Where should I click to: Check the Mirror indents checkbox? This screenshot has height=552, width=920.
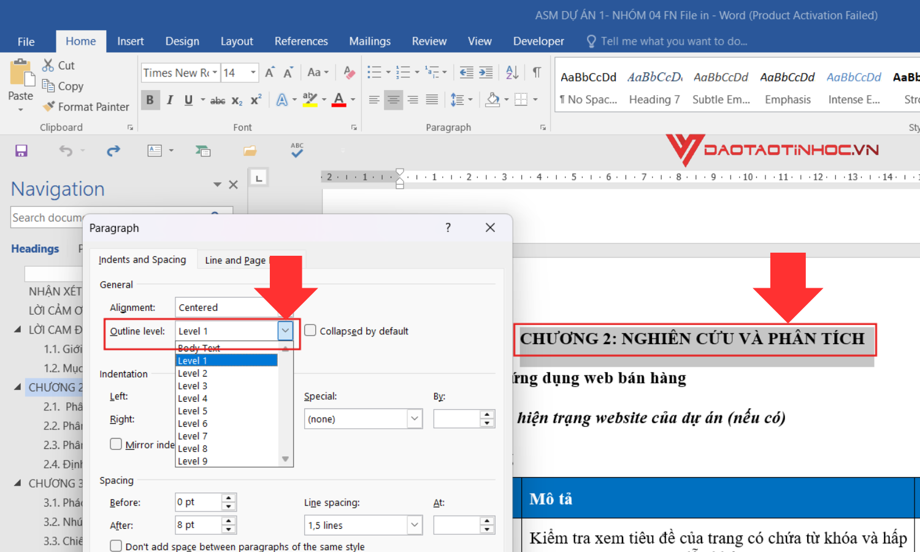[116, 444]
